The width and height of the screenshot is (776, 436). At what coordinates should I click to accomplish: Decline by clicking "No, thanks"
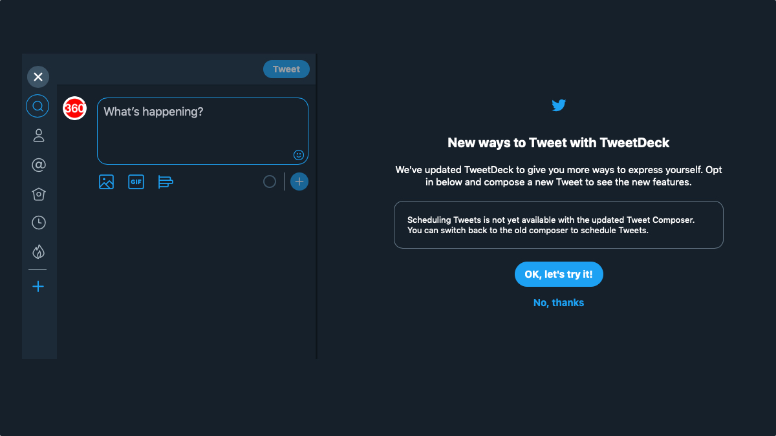point(559,303)
